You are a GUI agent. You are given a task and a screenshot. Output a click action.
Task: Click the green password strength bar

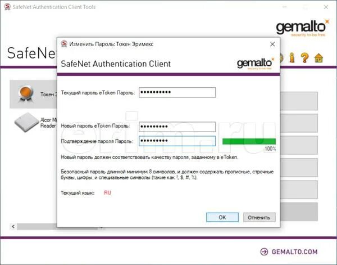(249, 141)
